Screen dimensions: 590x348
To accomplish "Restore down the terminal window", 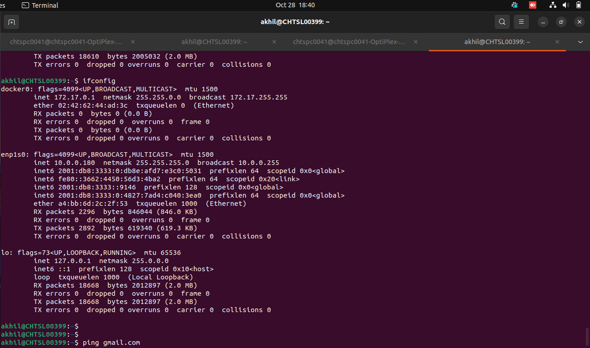I will pyautogui.click(x=561, y=22).
